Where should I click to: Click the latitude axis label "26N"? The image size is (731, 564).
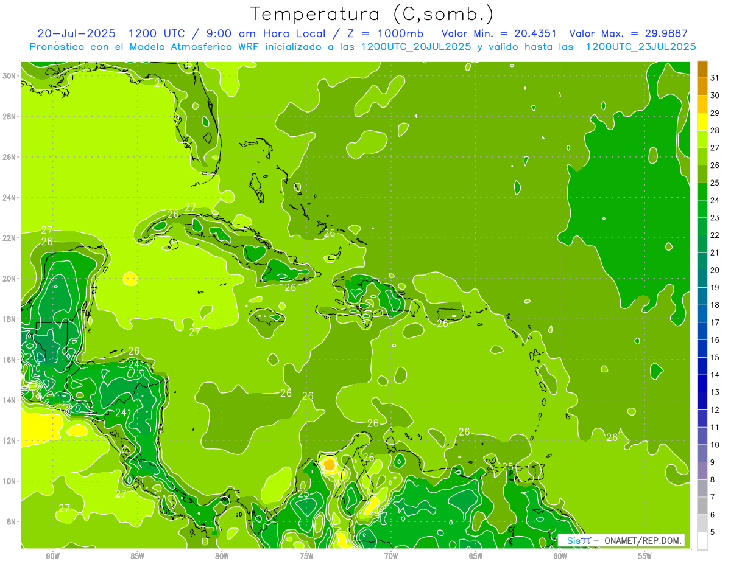point(10,157)
